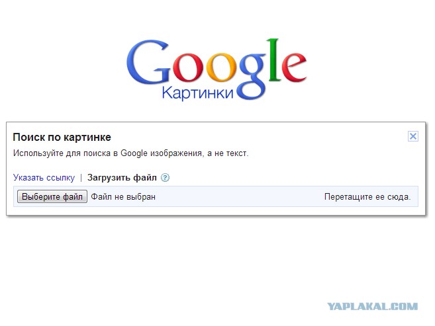Screen dimensions: 435x326
Task: Click the separator between the two tabs
Action: [81, 177]
